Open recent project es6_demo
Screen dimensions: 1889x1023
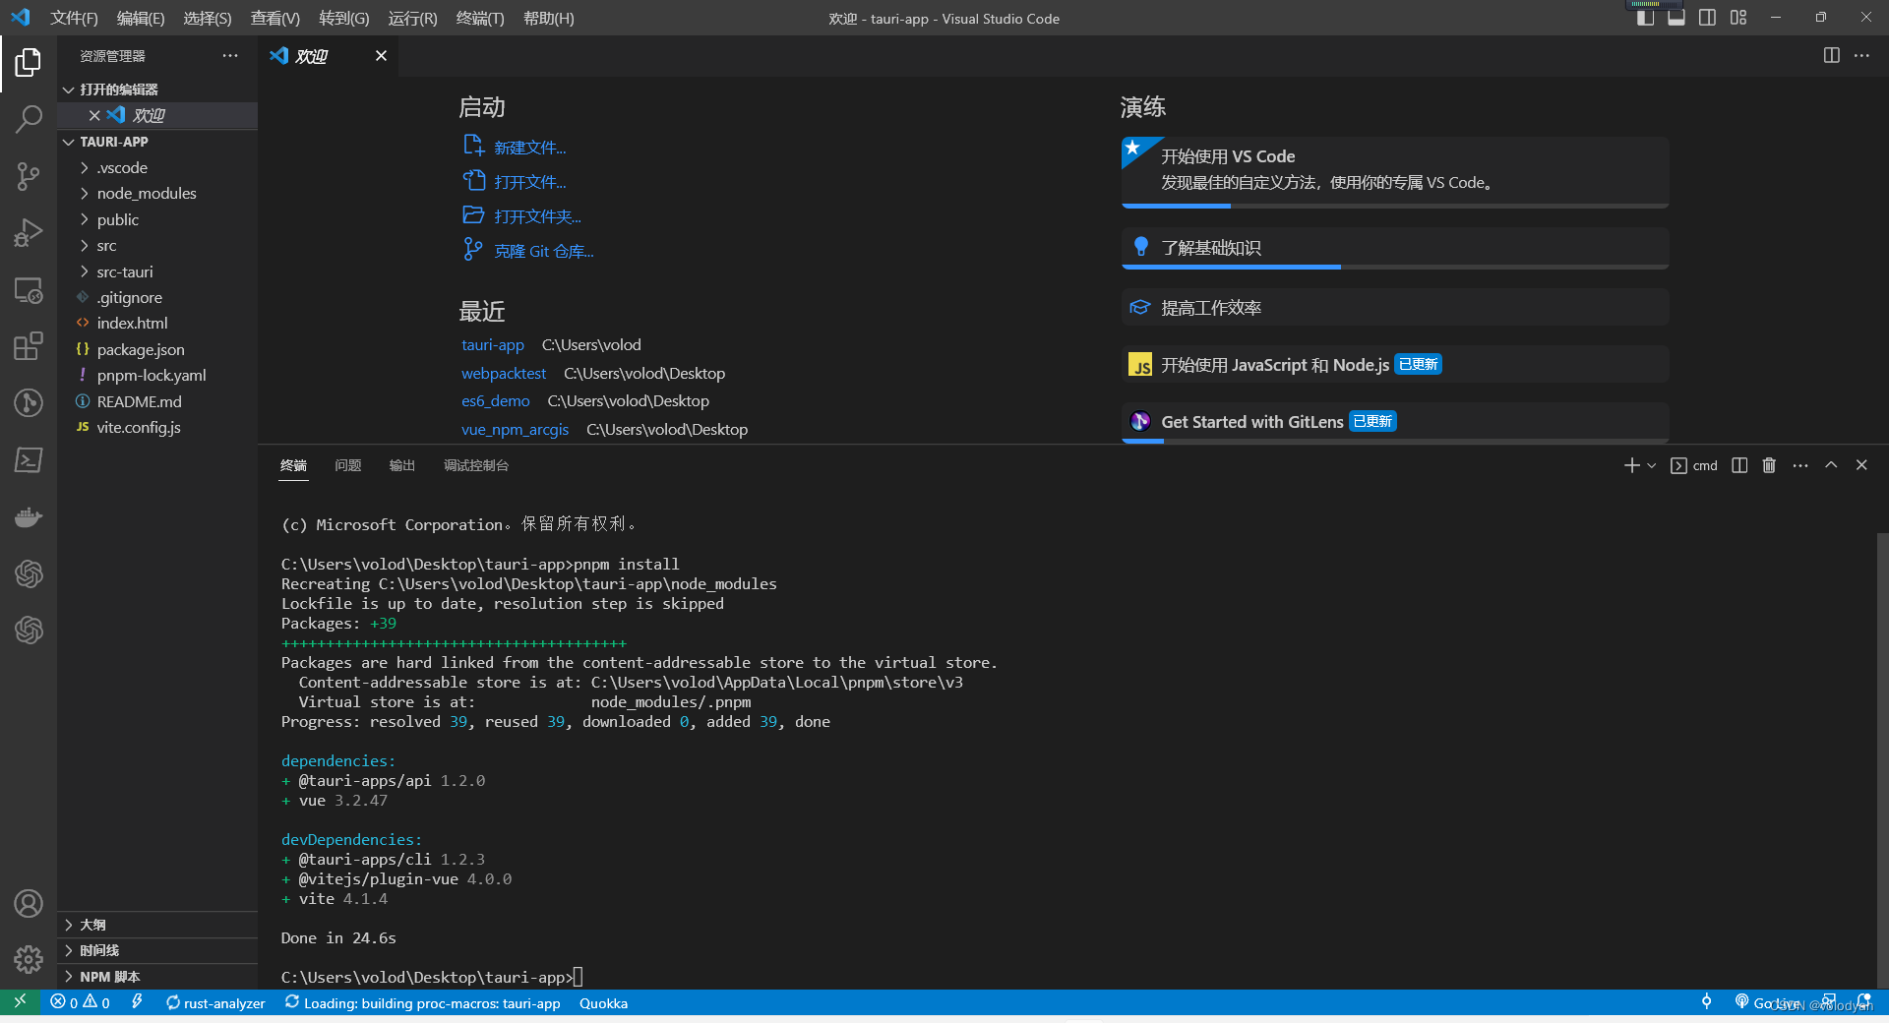(496, 401)
